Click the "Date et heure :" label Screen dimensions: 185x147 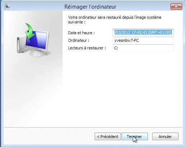point(81,33)
